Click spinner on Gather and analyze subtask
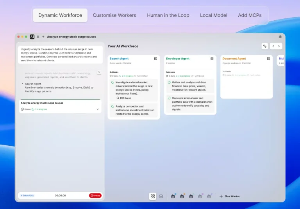300x209 pixels. (x=169, y=82)
